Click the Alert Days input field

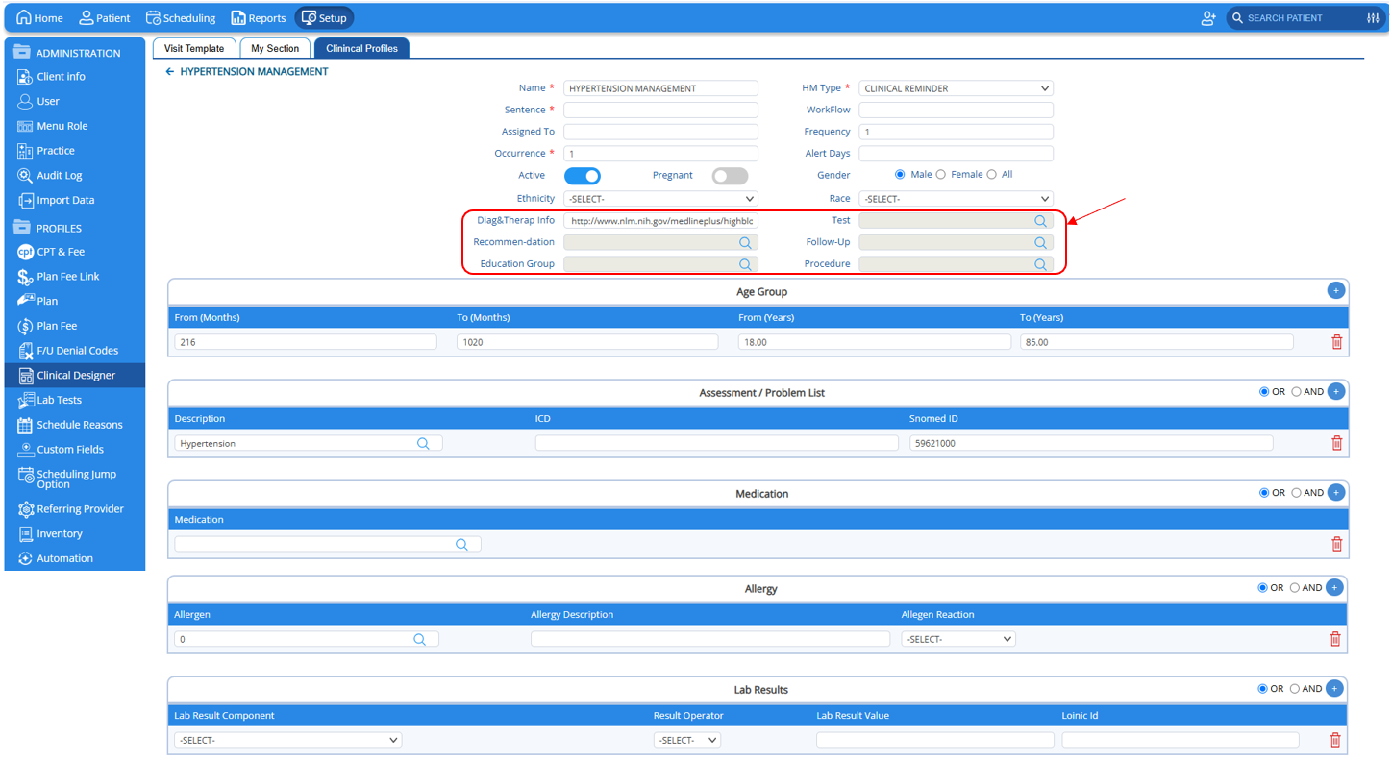[956, 154]
